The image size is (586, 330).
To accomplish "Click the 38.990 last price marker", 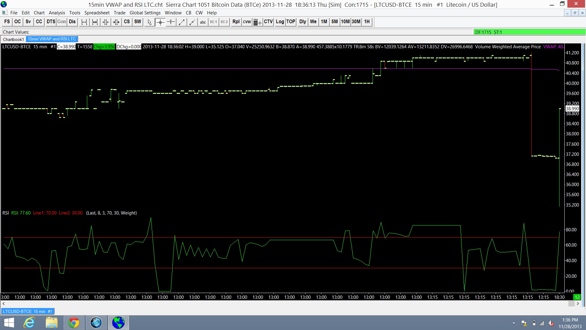I will click(572, 109).
